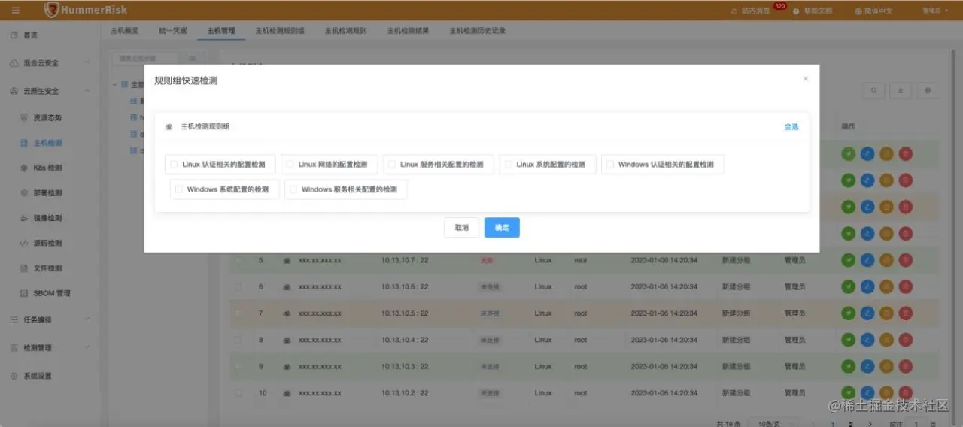Toggle the hamburger sidebar menu icon
This screenshot has width=963, height=427.
(x=16, y=11)
